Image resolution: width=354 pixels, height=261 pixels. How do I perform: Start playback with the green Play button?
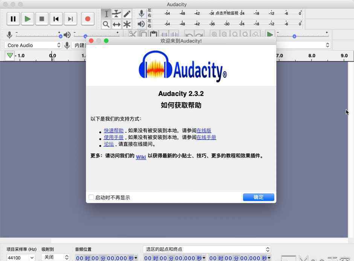[27, 19]
